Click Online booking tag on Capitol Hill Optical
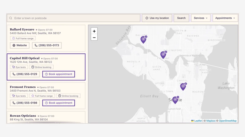The image size is (245, 137). (x=41, y=67)
